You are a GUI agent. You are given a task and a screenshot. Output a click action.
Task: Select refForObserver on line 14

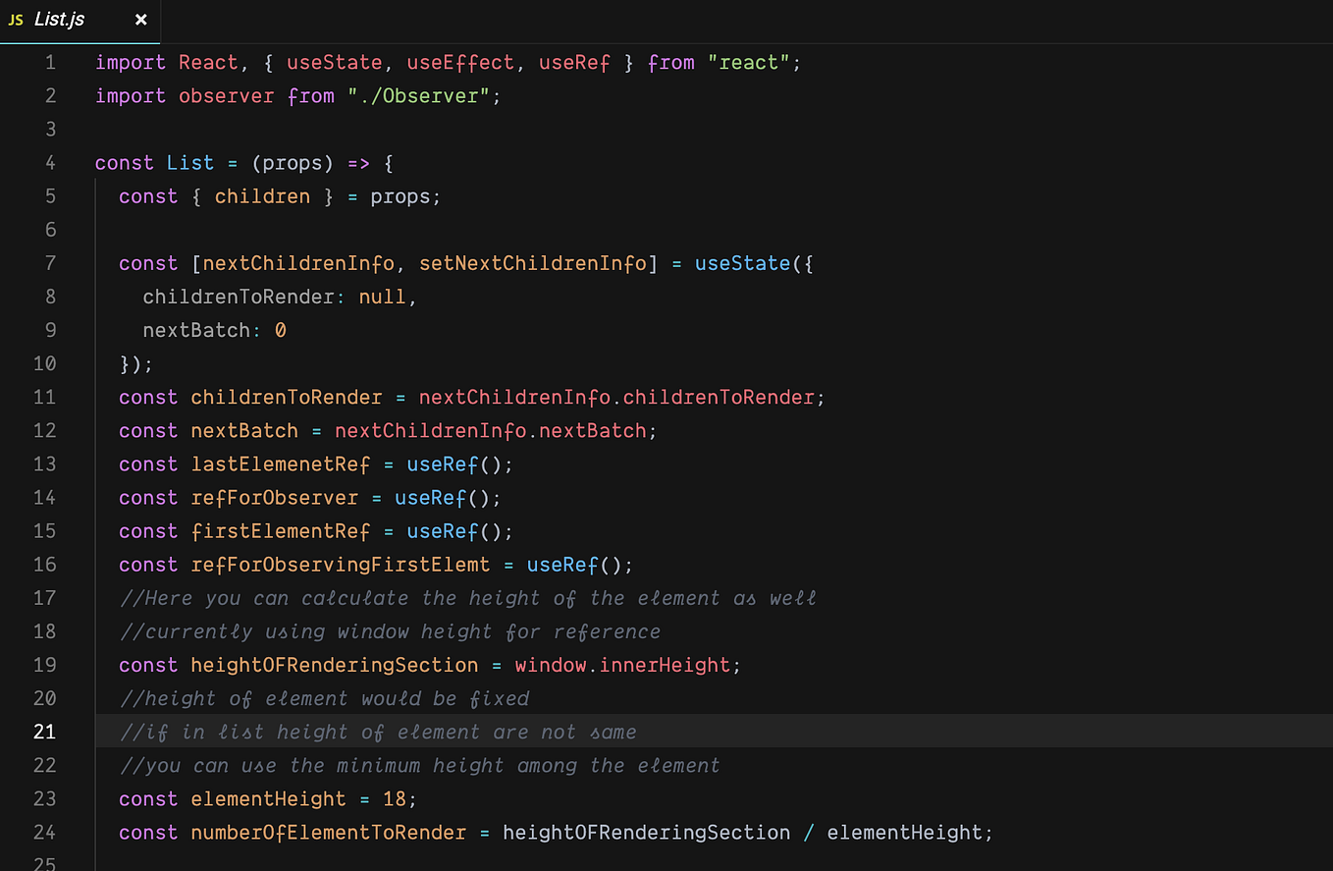[273, 497]
